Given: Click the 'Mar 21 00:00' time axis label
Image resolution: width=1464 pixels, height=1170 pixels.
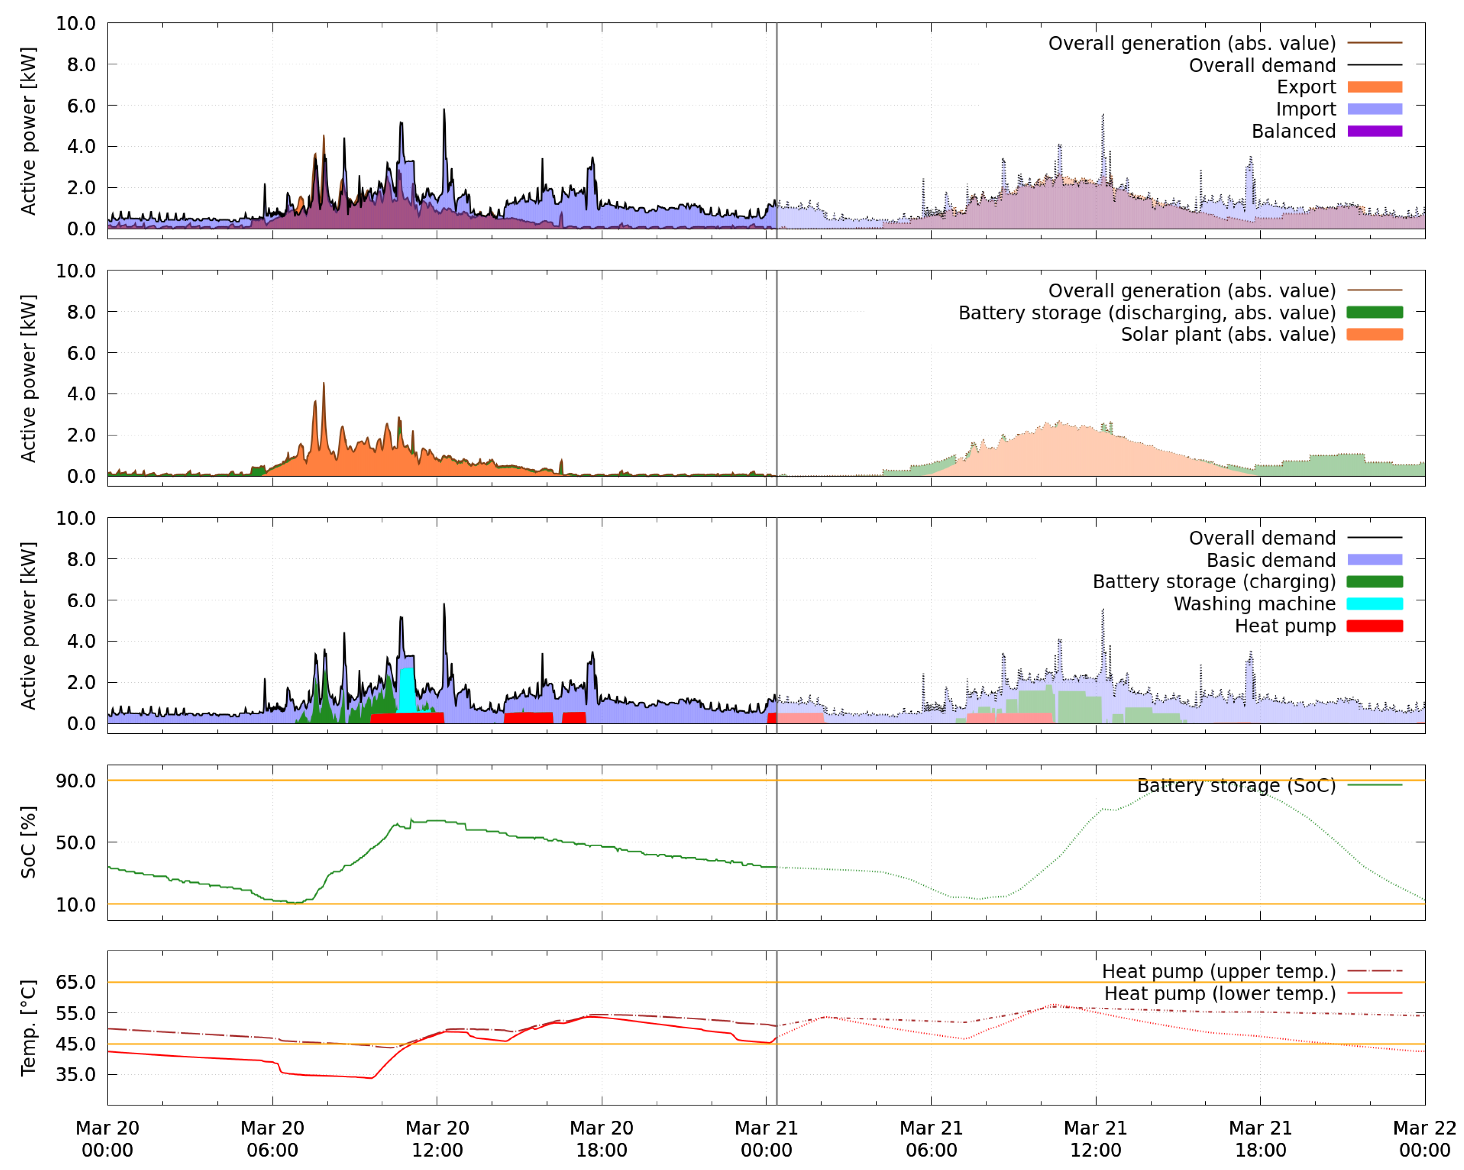Looking at the screenshot, I should pyautogui.click(x=766, y=1139).
